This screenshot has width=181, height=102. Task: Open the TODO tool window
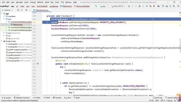(47, 98)
